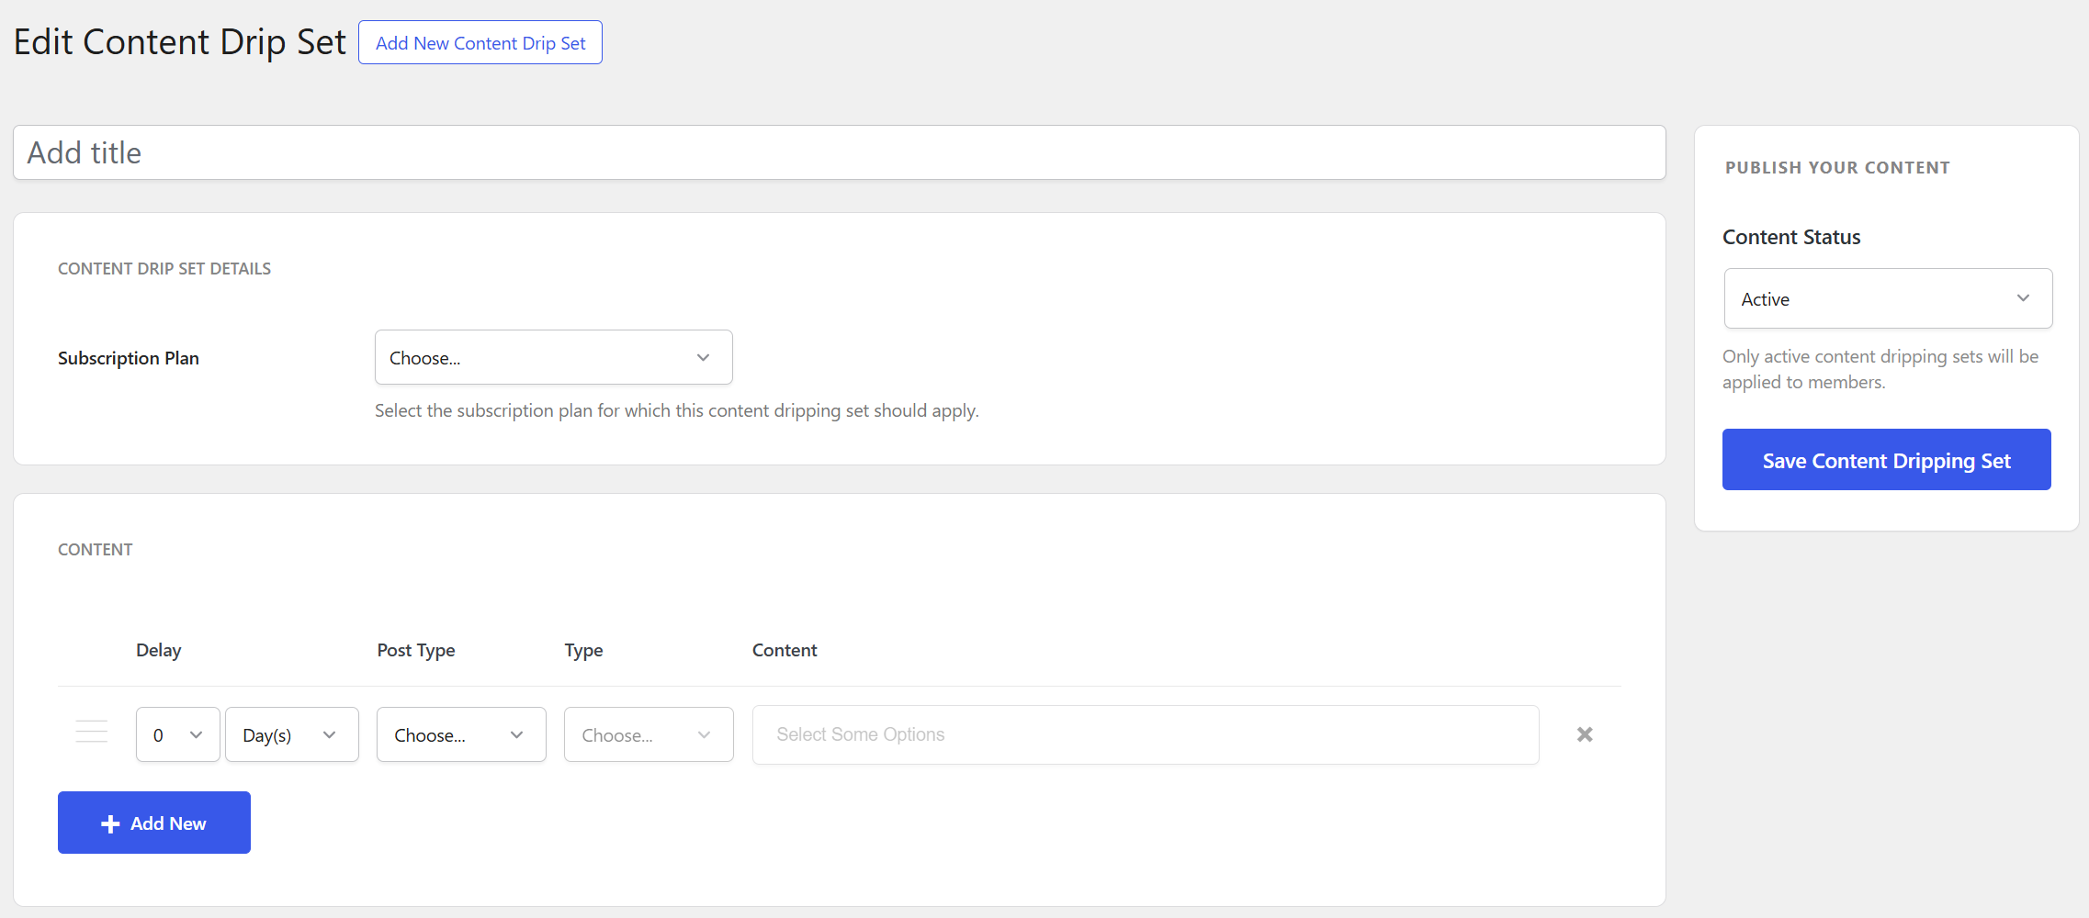Click the drag handle icon on the content row
This screenshot has width=2089, height=918.
92,732
